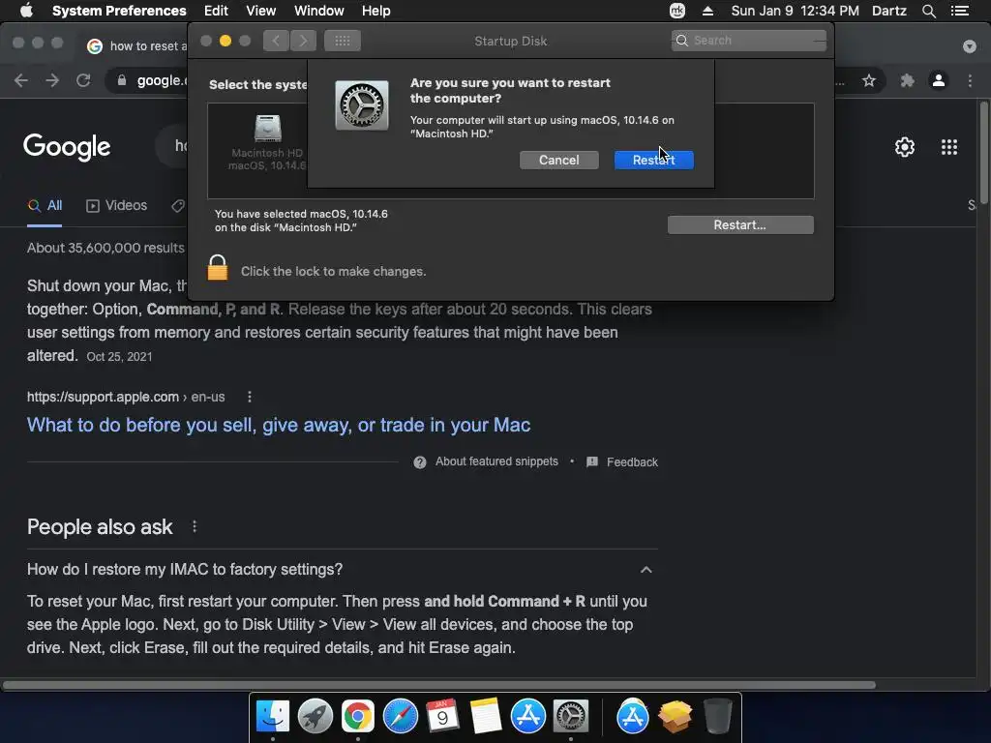Click the Dartz user name in menu bar
This screenshot has width=991, height=743.
[x=889, y=11]
